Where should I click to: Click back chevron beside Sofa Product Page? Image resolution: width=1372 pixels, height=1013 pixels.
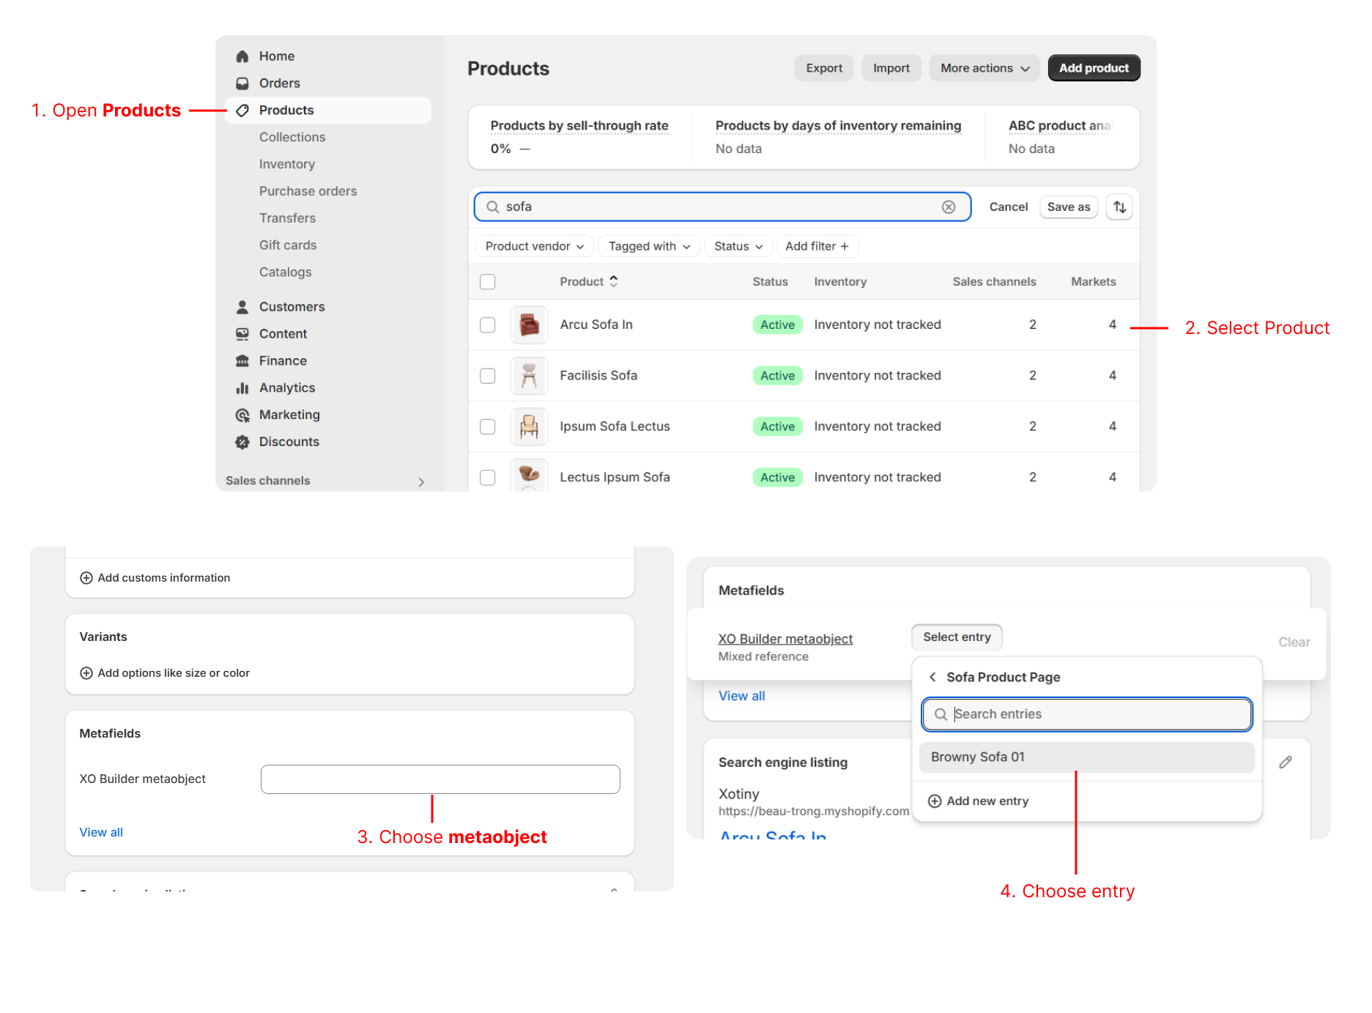pyautogui.click(x=932, y=677)
